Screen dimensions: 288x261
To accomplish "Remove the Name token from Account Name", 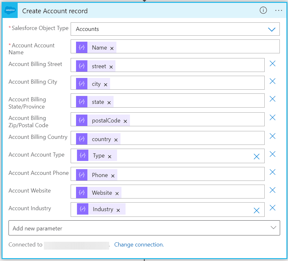I will pyautogui.click(x=112, y=48).
